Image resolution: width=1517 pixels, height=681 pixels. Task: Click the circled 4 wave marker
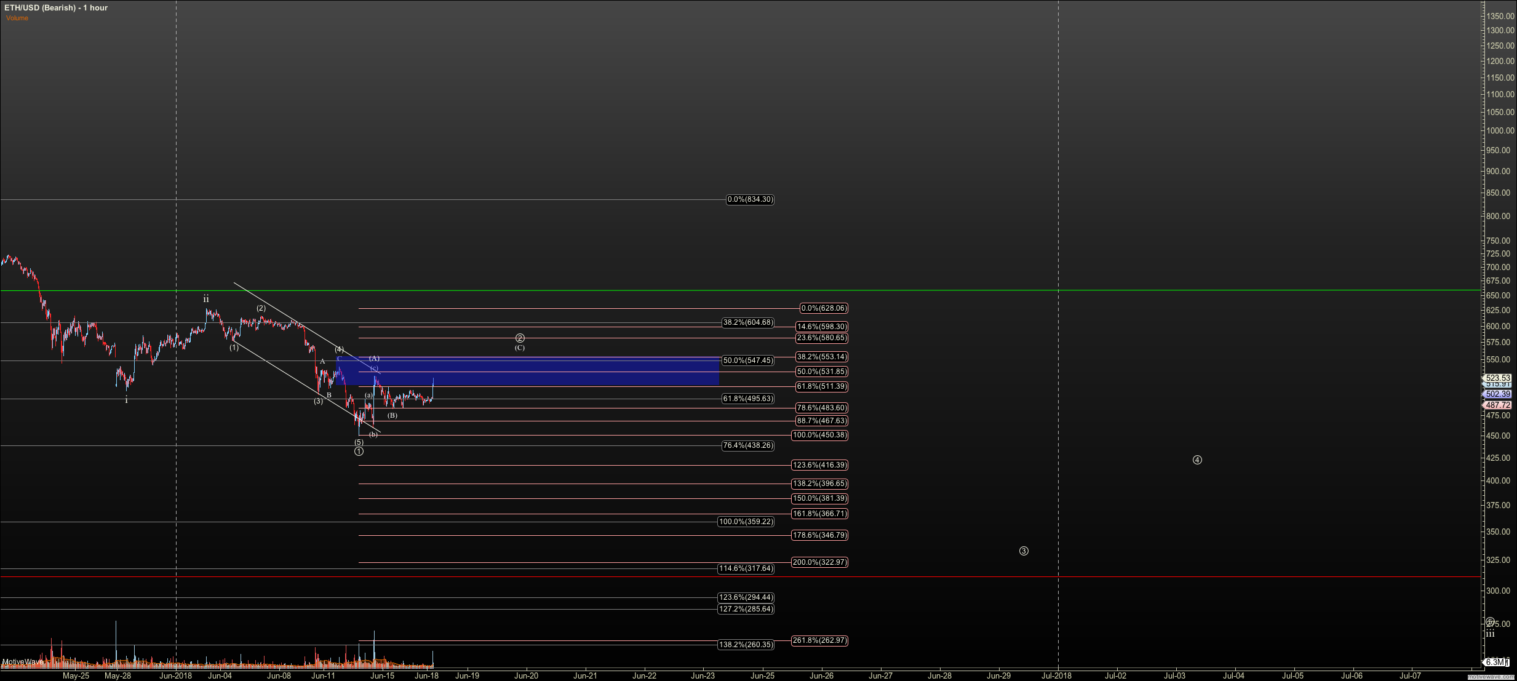pyautogui.click(x=1197, y=460)
